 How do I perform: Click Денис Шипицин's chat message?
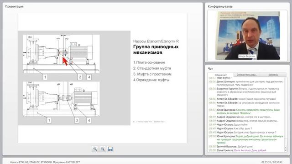pos(246,83)
